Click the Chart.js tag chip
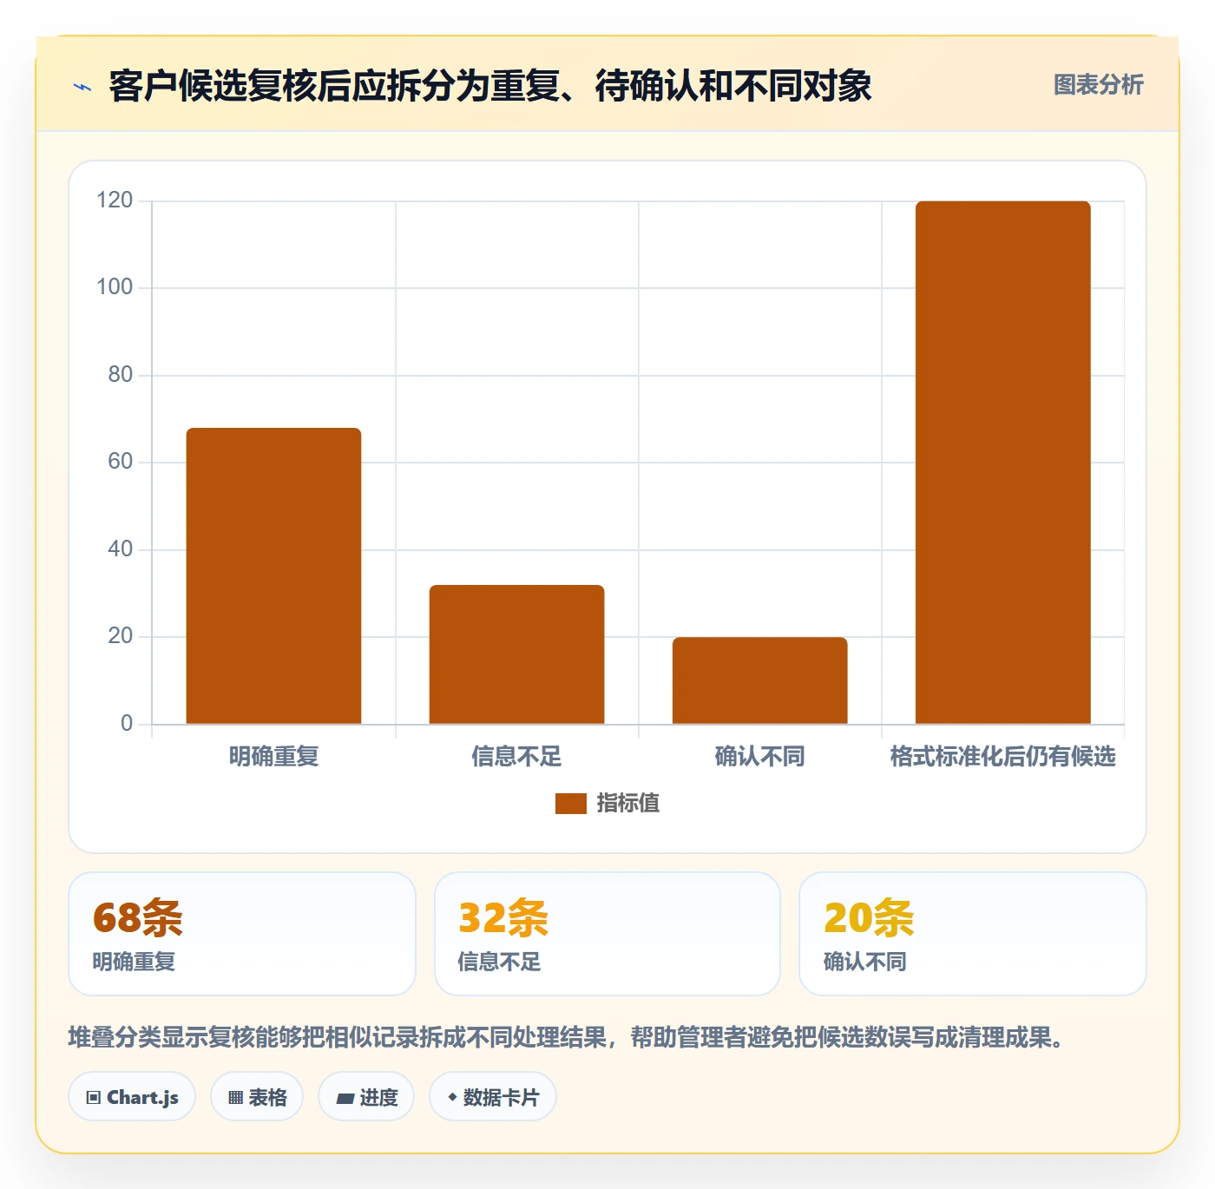1215x1189 pixels. tap(132, 1097)
